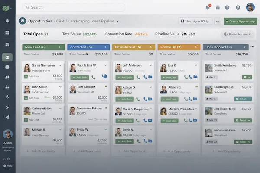Select the Estimate Sent (5) stage header

[x=133, y=47]
